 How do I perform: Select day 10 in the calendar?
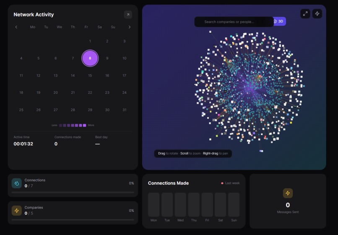pos(125,58)
